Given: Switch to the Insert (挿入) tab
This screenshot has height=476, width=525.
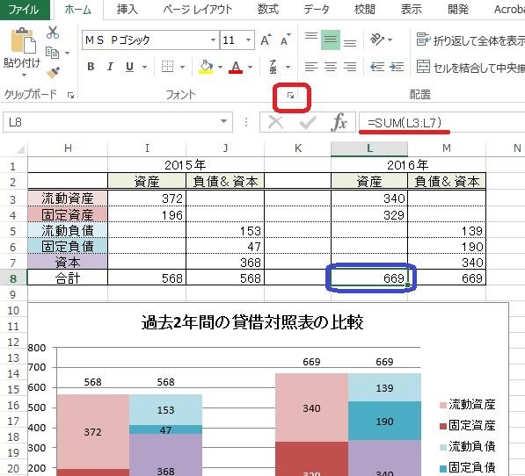Looking at the screenshot, I should pos(127,10).
